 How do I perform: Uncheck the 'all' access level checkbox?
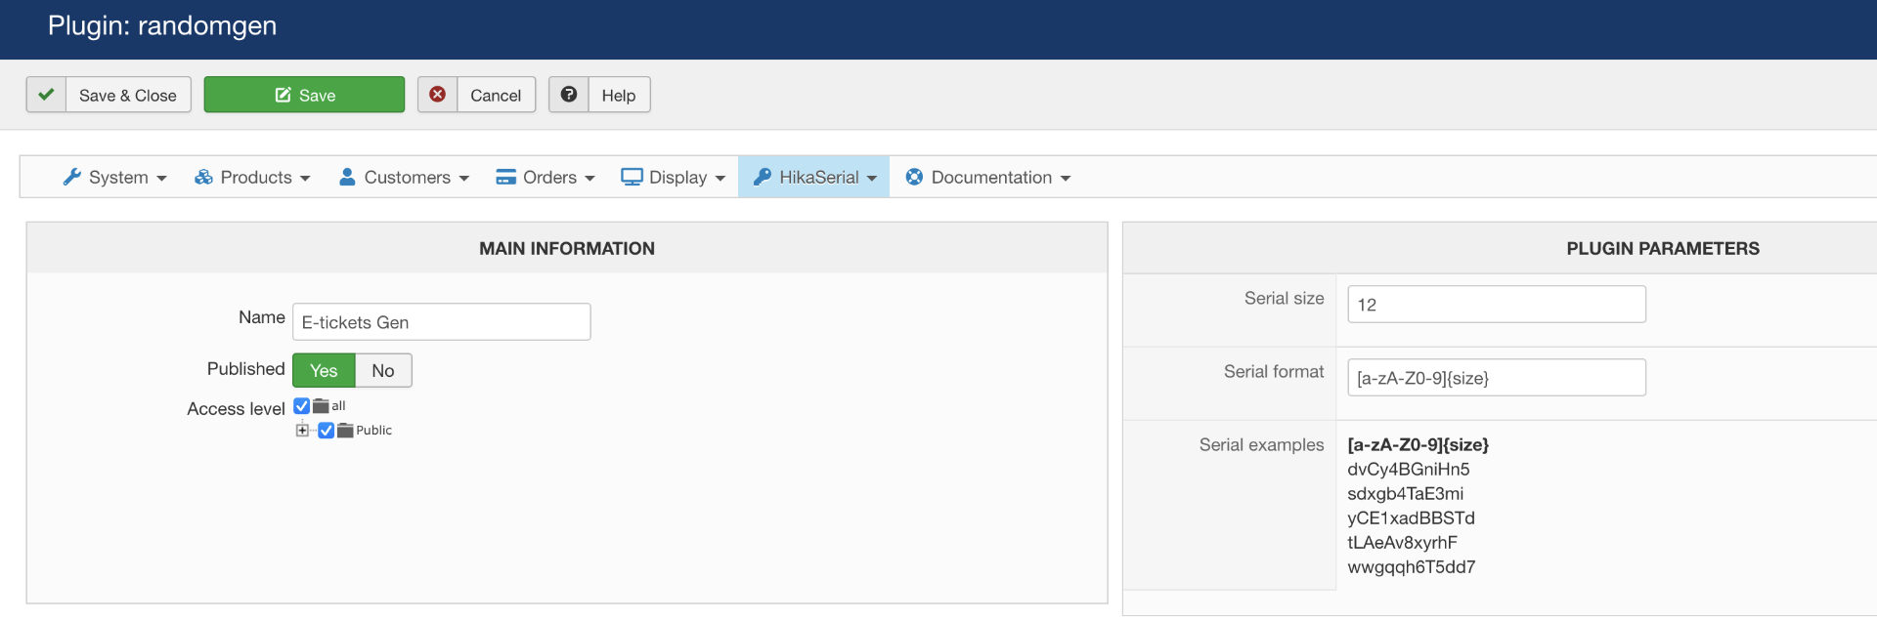(302, 406)
